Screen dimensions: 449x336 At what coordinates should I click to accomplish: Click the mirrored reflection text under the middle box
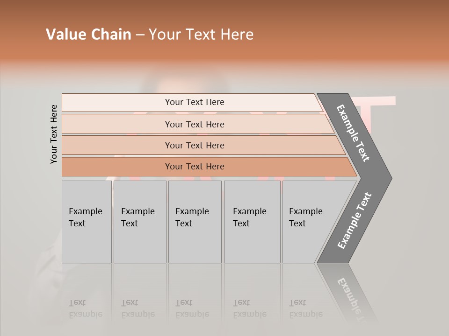point(192,309)
